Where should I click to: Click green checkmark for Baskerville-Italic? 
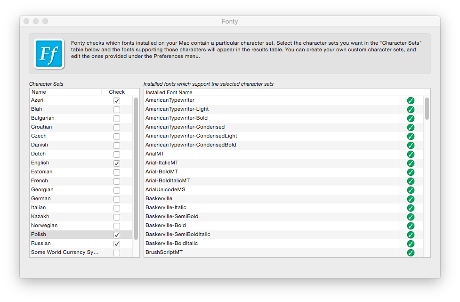411,208
